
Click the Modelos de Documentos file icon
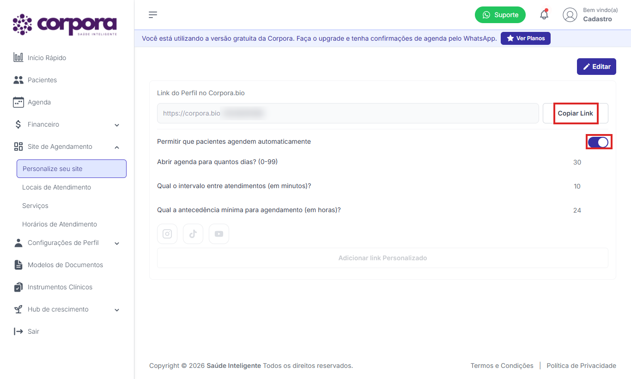(18, 265)
